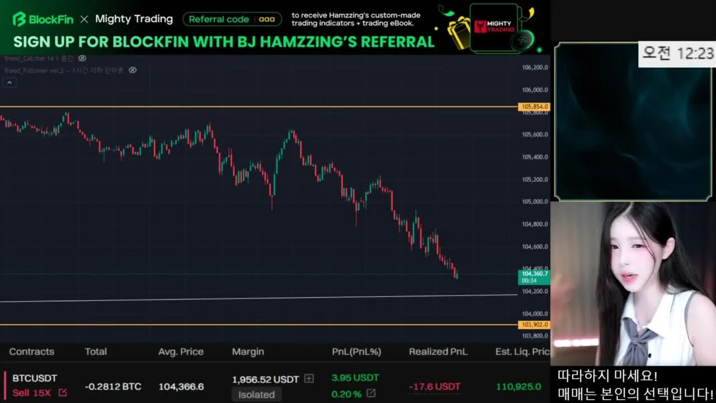This screenshot has width=716, height=403.
Task: Click the 106,200.0 price axis label
Action: coord(535,67)
